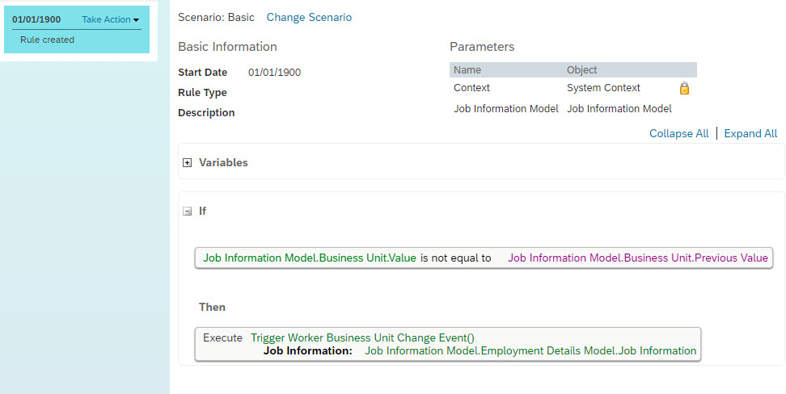Click the lock icon beside System Context

pos(684,88)
